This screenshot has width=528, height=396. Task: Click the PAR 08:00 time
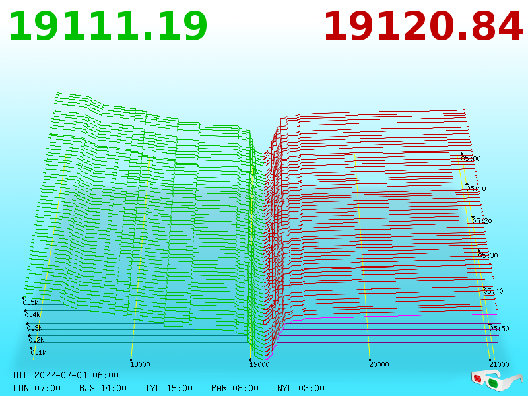(235, 388)
